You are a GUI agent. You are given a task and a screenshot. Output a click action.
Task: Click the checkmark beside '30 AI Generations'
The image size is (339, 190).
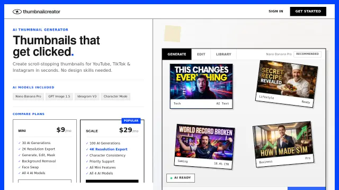[20, 143]
